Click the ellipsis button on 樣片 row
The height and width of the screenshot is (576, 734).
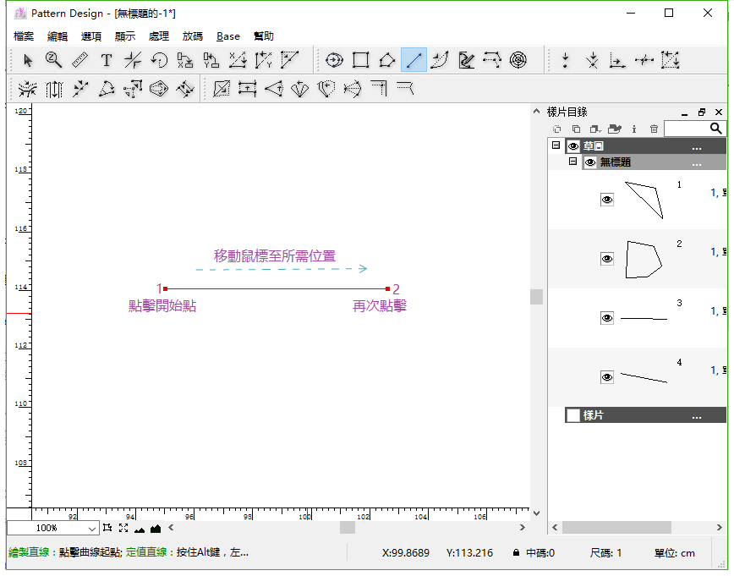pyautogui.click(x=696, y=415)
